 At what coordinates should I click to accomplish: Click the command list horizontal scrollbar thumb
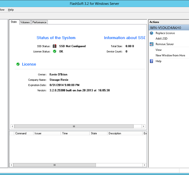click(x=55, y=165)
